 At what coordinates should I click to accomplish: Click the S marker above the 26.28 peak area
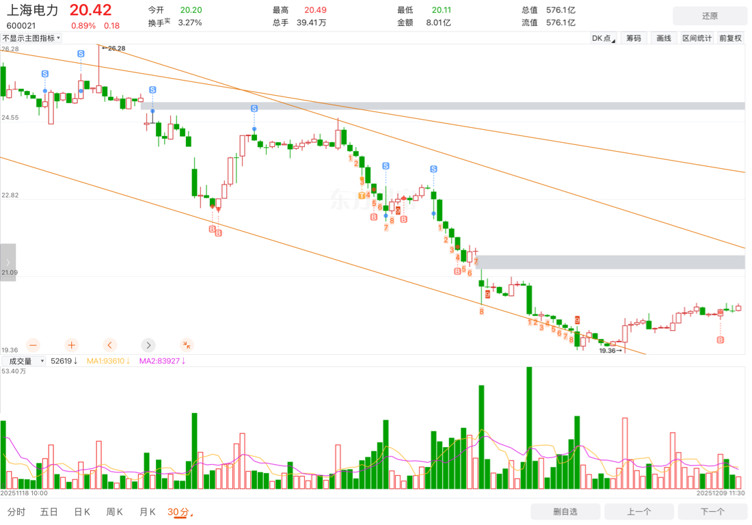pos(81,54)
